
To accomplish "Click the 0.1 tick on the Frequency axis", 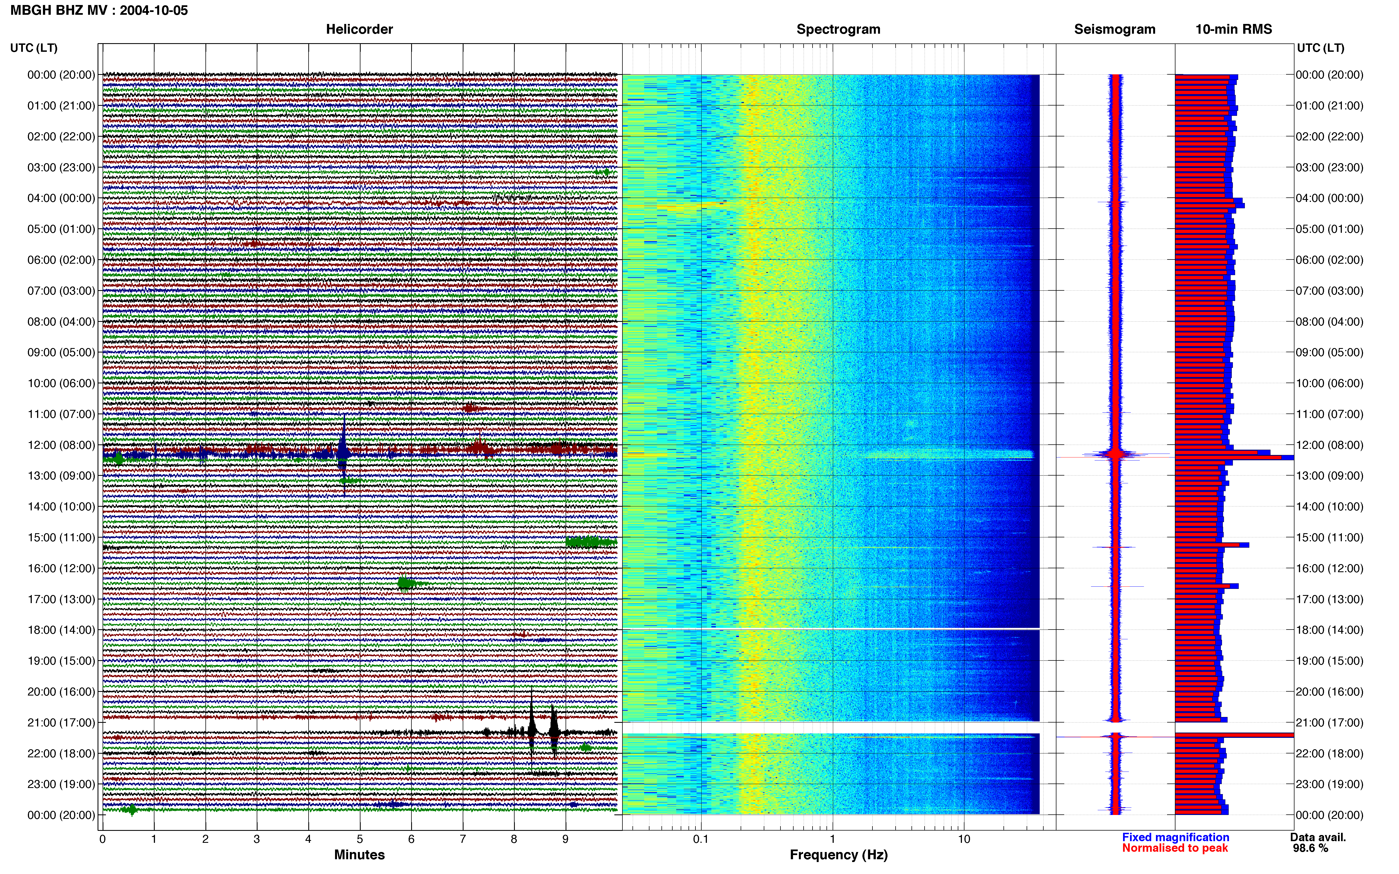I will click(x=701, y=839).
